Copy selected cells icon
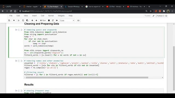The height and width of the screenshot is (98, 175). pos(23,20)
